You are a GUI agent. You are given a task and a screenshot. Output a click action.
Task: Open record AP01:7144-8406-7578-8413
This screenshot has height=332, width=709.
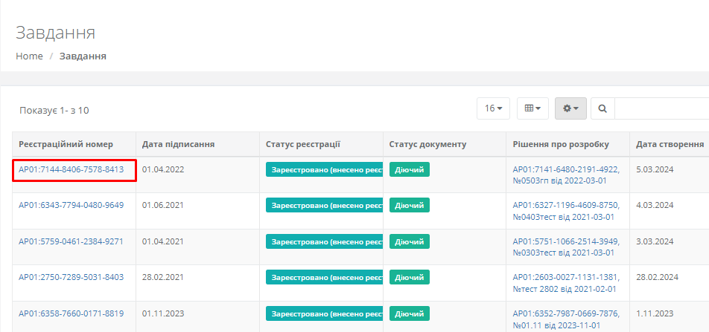click(x=71, y=169)
